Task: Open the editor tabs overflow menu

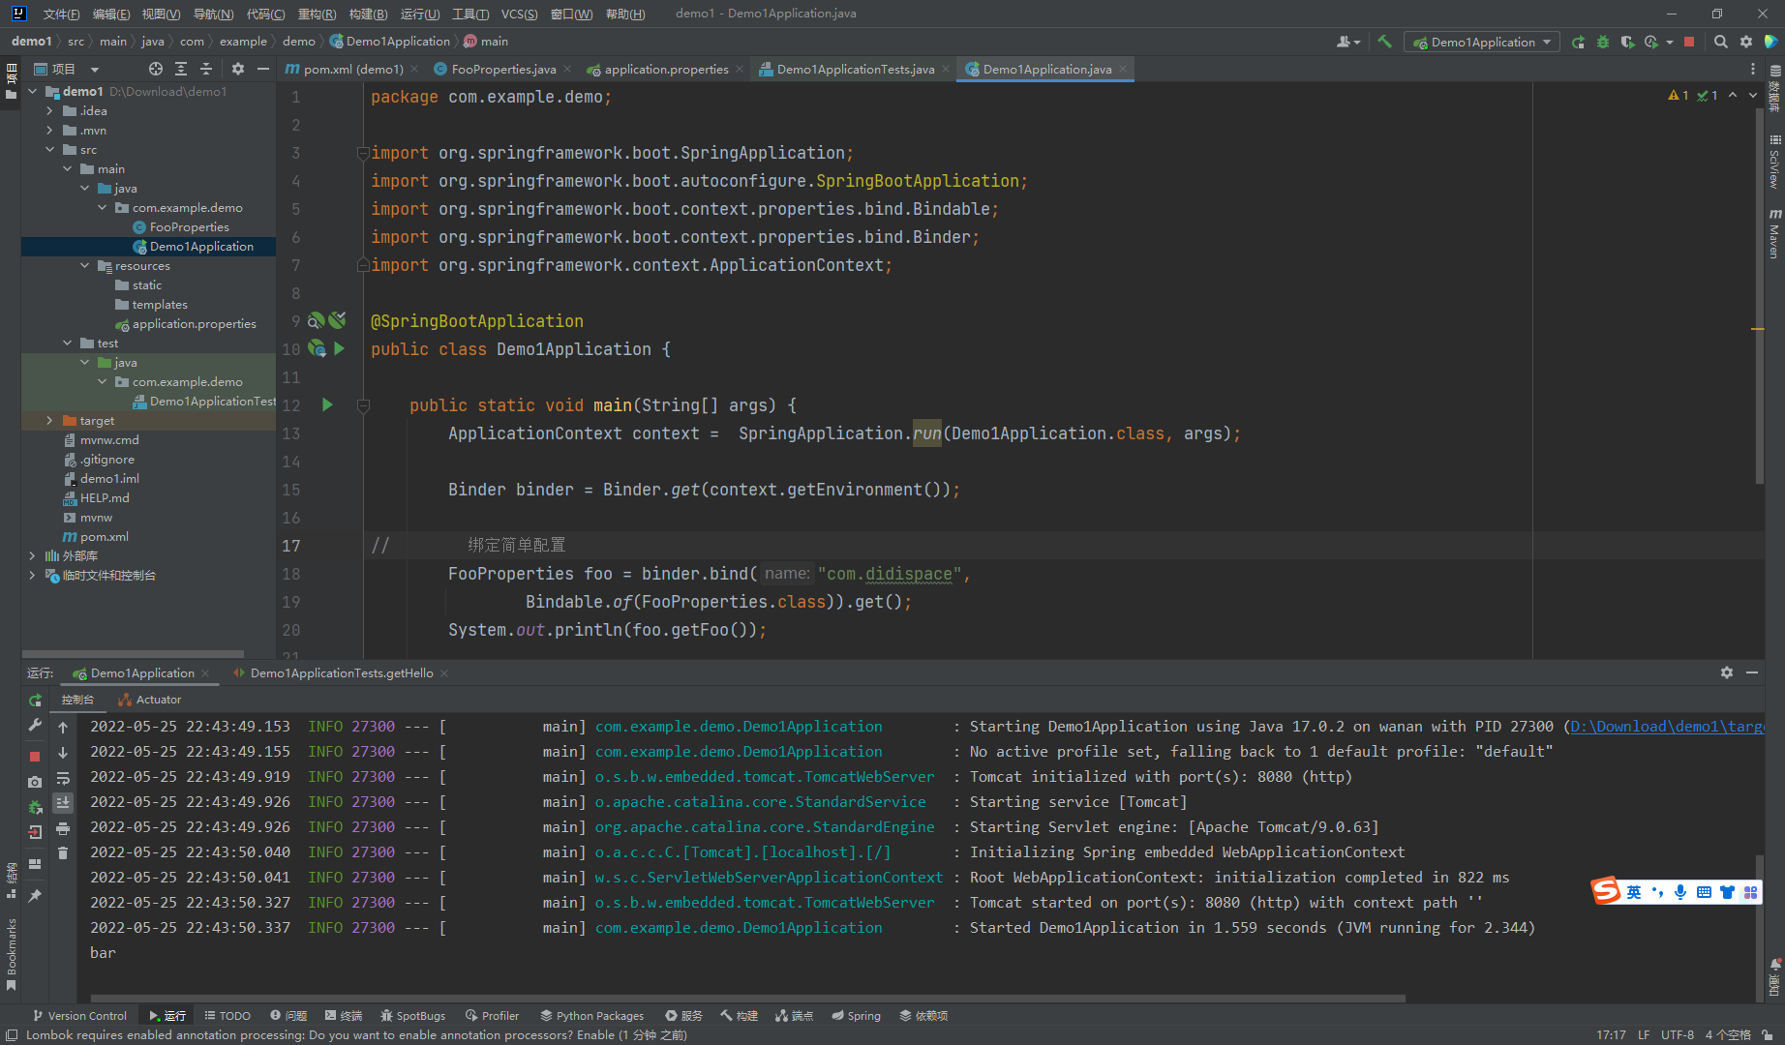Action: (1753, 69)
